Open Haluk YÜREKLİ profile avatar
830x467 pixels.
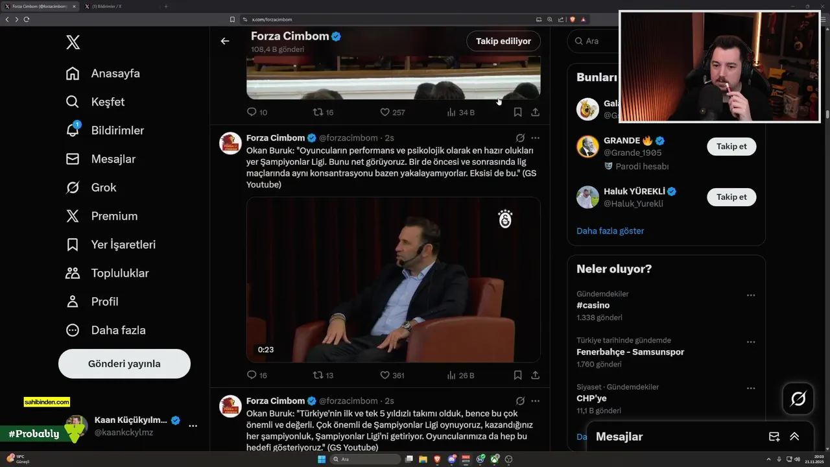(587, 197)
